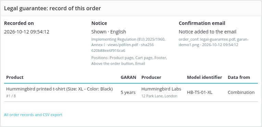262x127 pixels.
Task: Select the panel title 'Legal guarantee: record of this order'
Action: click(52, 8)
